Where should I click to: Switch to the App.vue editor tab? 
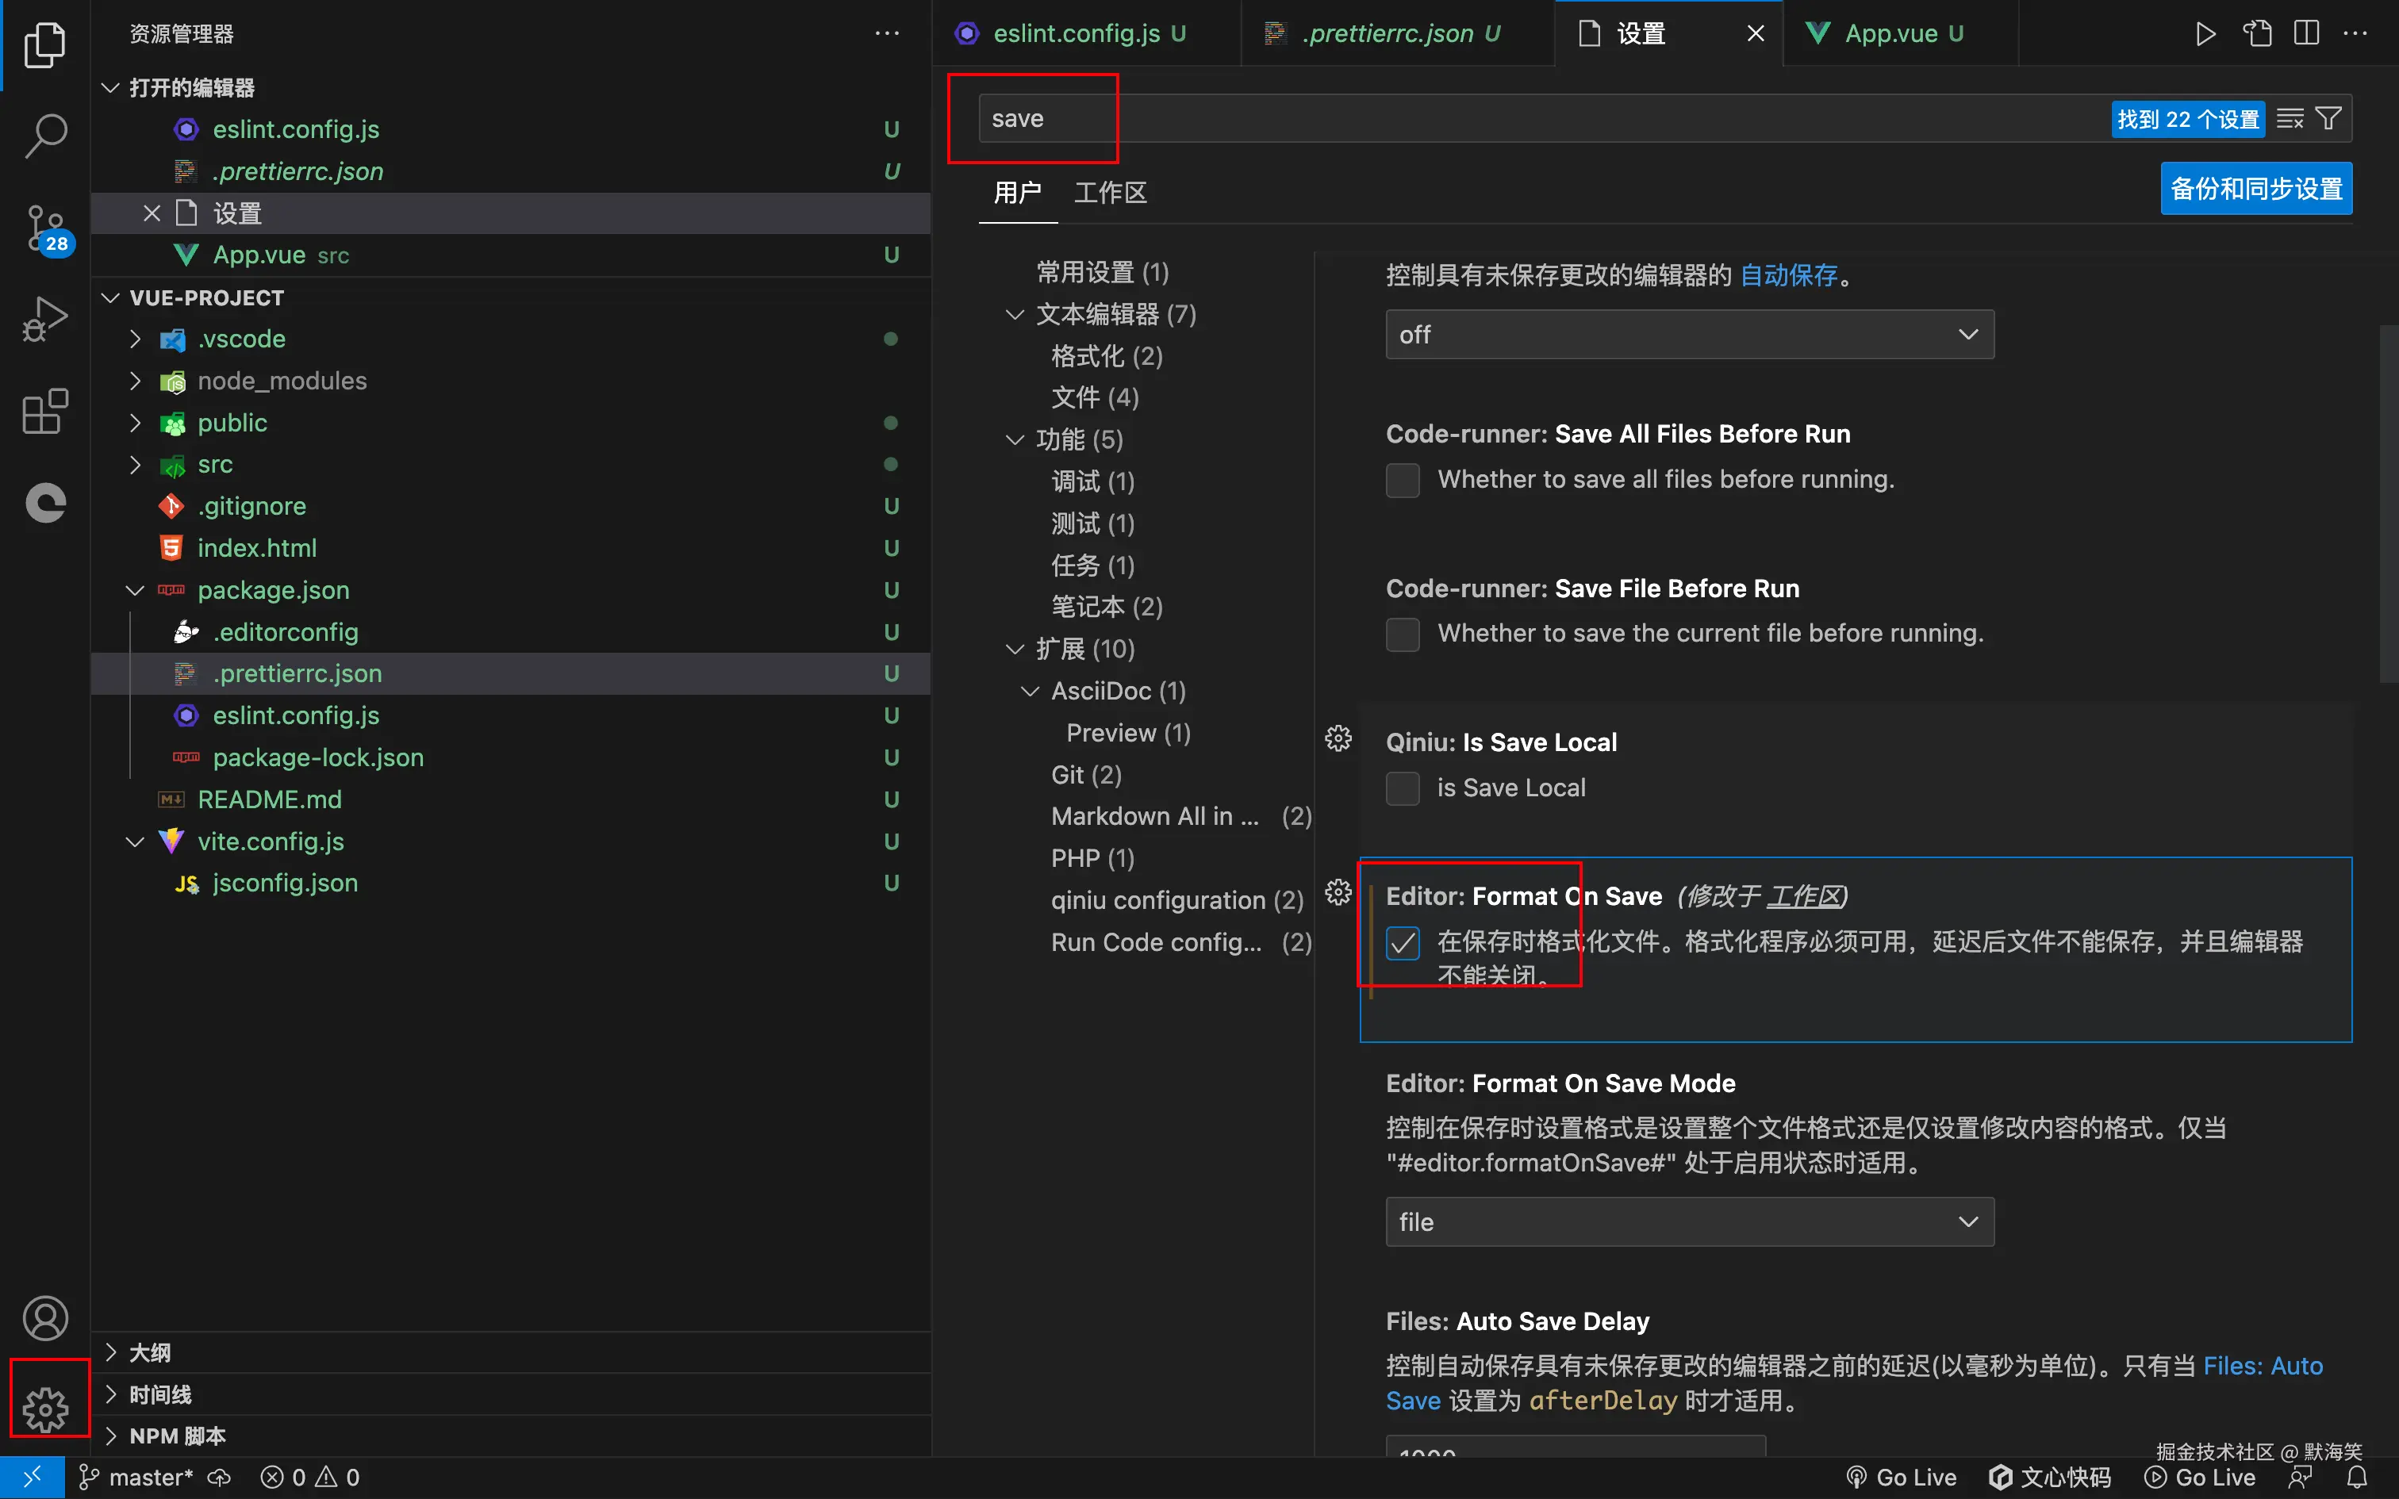pos(1890,33)
